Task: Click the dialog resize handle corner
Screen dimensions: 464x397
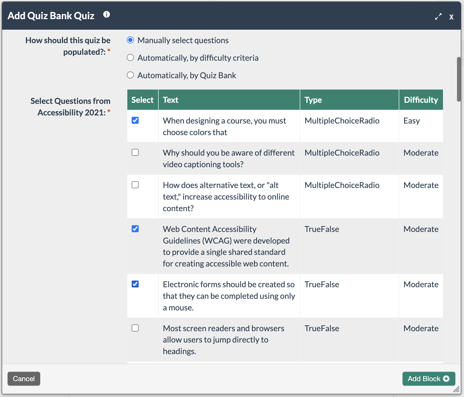Action: pyautogui.click(x=456, y=389)
